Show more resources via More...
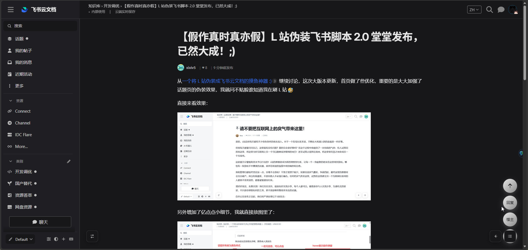The height and width of the screenshot is (250, 528). (21, 147)
